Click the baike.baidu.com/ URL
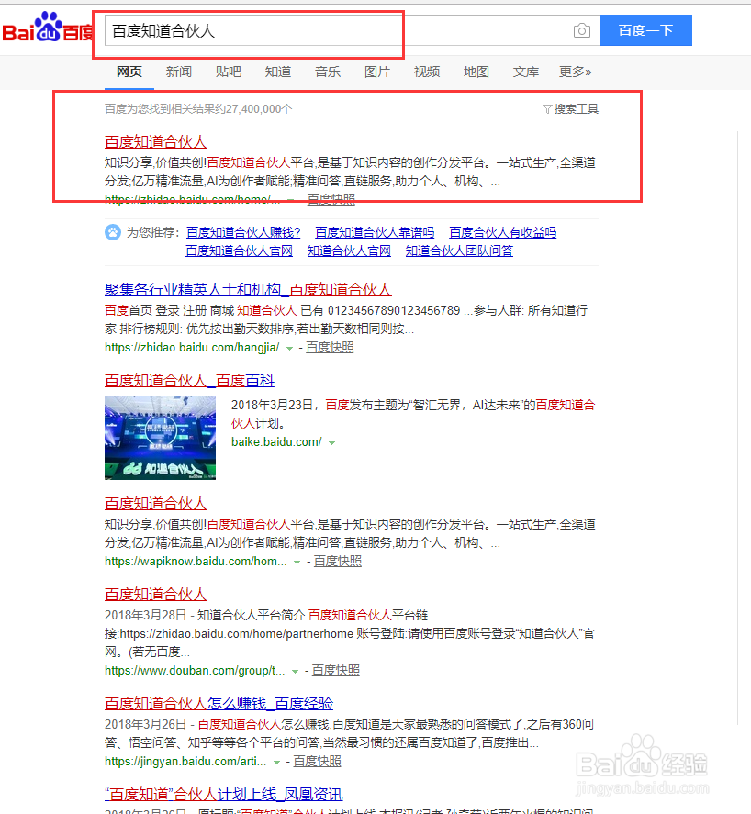This screenshot has height=814, width=751. click(276, 442)
